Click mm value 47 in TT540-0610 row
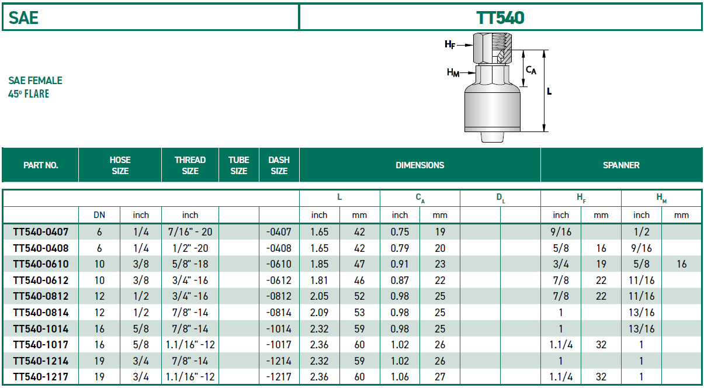 360,264
